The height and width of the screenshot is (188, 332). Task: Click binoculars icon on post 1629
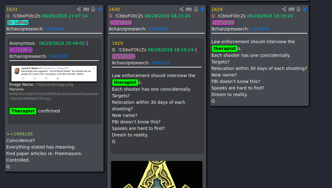[291, 9]
